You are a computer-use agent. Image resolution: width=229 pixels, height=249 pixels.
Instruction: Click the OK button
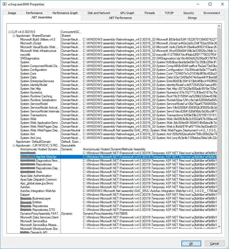(x=191, y=244)
